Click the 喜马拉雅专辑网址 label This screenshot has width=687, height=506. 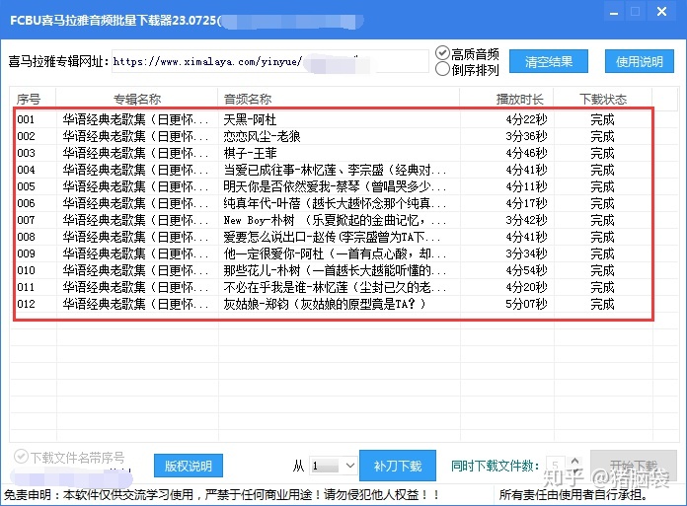[x=58, y=62]
